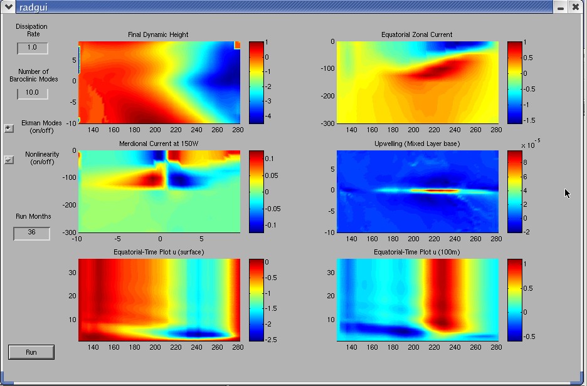
Task: Select the Equatorial-Time Plot u (surface) chart
Action: (159, 300)
